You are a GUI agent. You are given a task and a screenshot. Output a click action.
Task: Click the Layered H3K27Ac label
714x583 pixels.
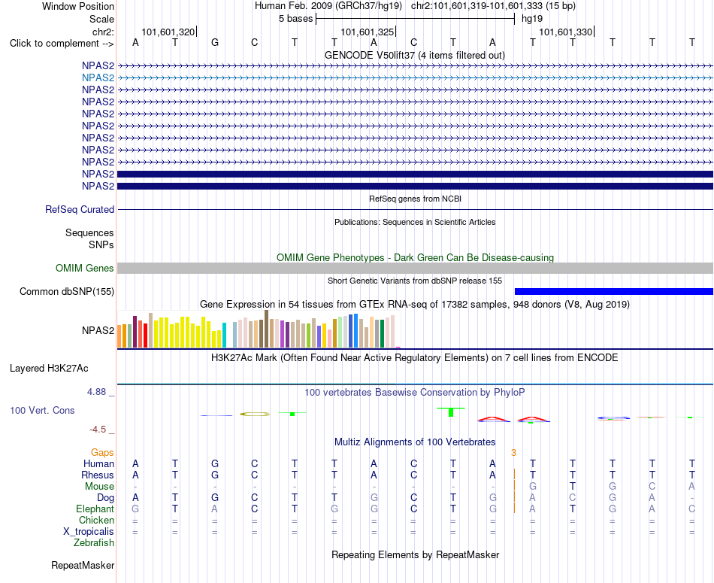[49, 369]
